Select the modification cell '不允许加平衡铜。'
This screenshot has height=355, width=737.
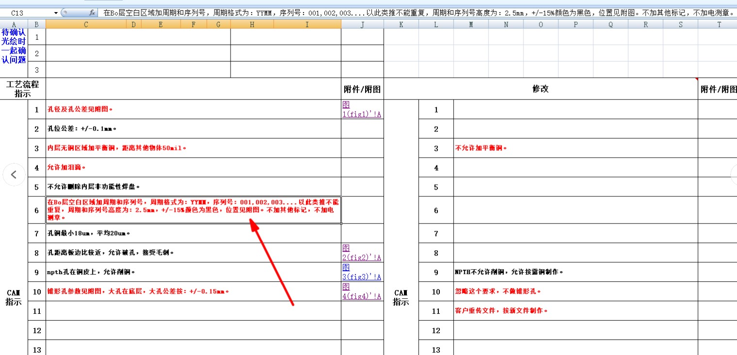pos(576,148)
